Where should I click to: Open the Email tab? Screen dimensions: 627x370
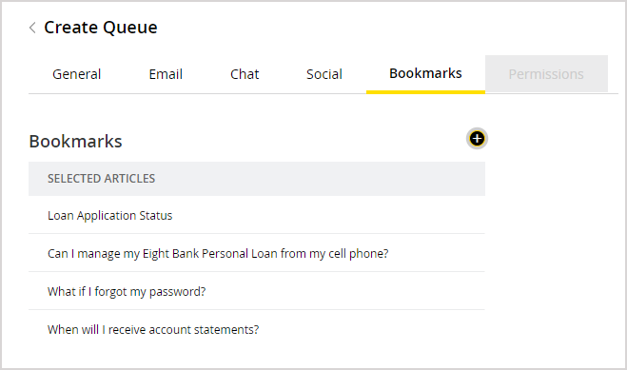click(x=166, y=74)
